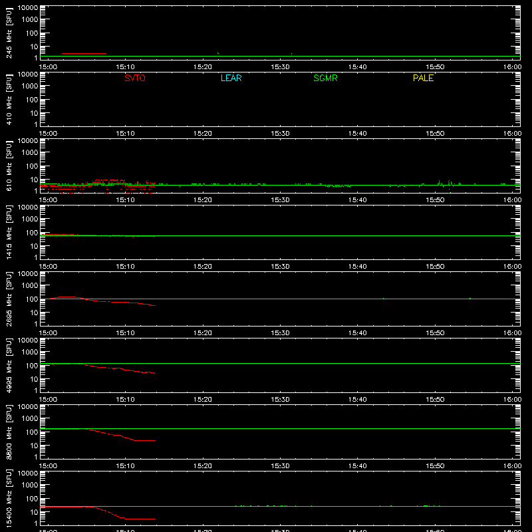The height and width of the screenshot is (532, 532).
Task: Select the 15400 MHz [SFU] axis title
Action: click(x=9, y=498)
